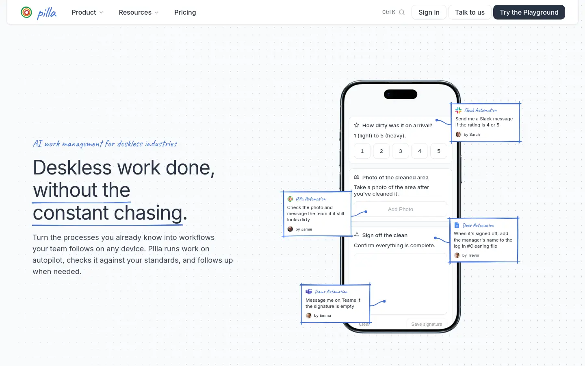Click the Docs Automation title text
585x366 pixels.
pyautogui.click(x=478, y=225)
